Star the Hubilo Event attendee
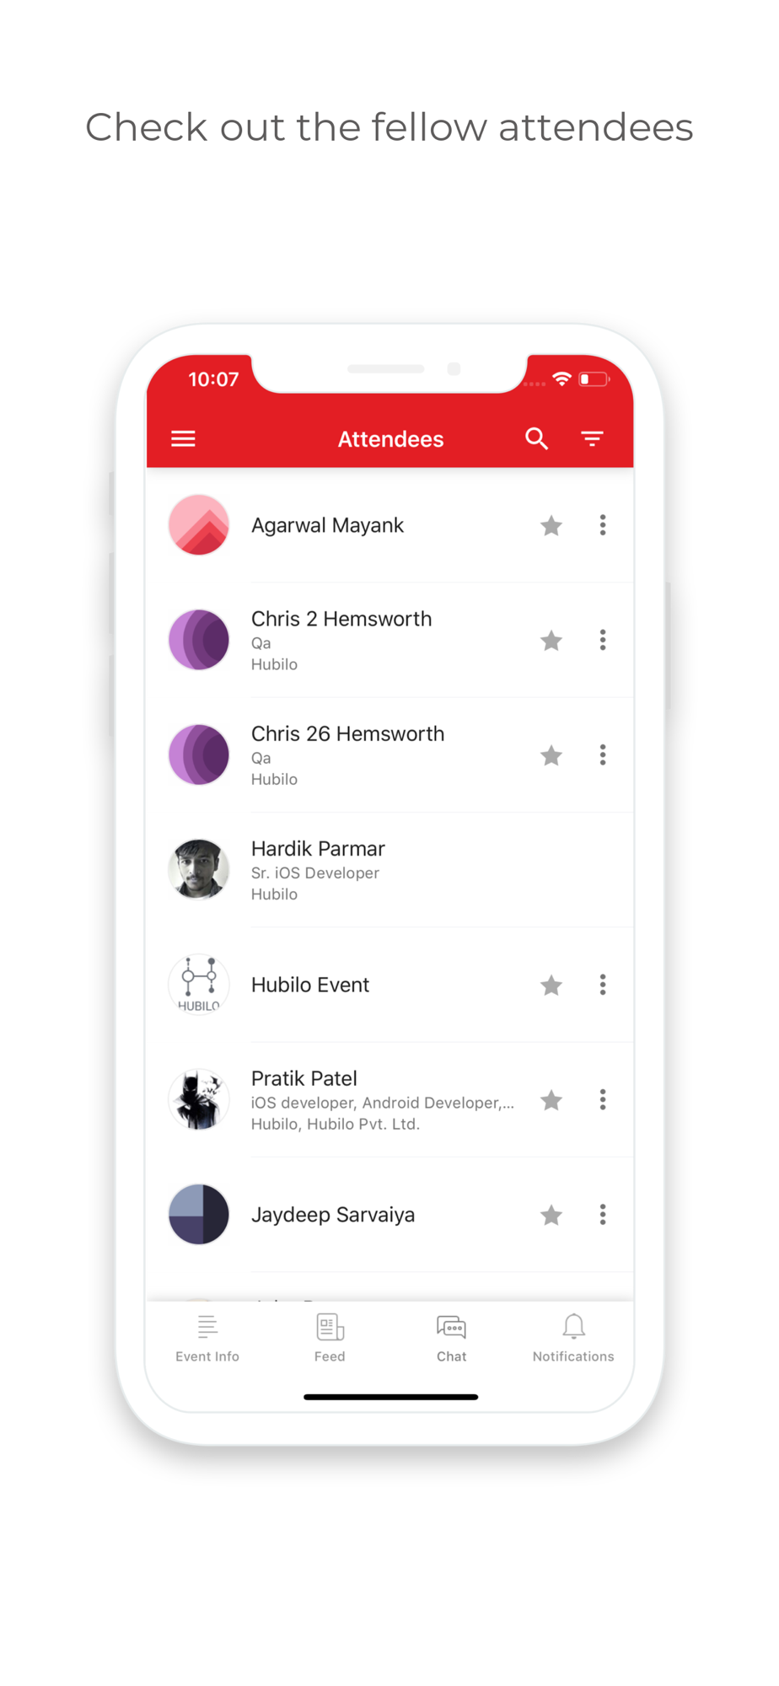779x1686 pixels. click(x=551, y=985)
